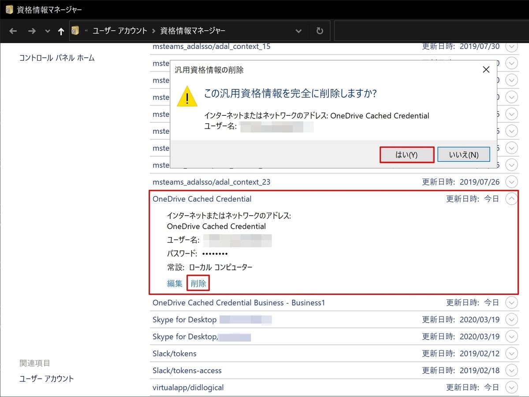Image resolution: width=529 pixels, height=397 pixels.
Task: Open the address bar history dropdown
Action: point(298,31)
